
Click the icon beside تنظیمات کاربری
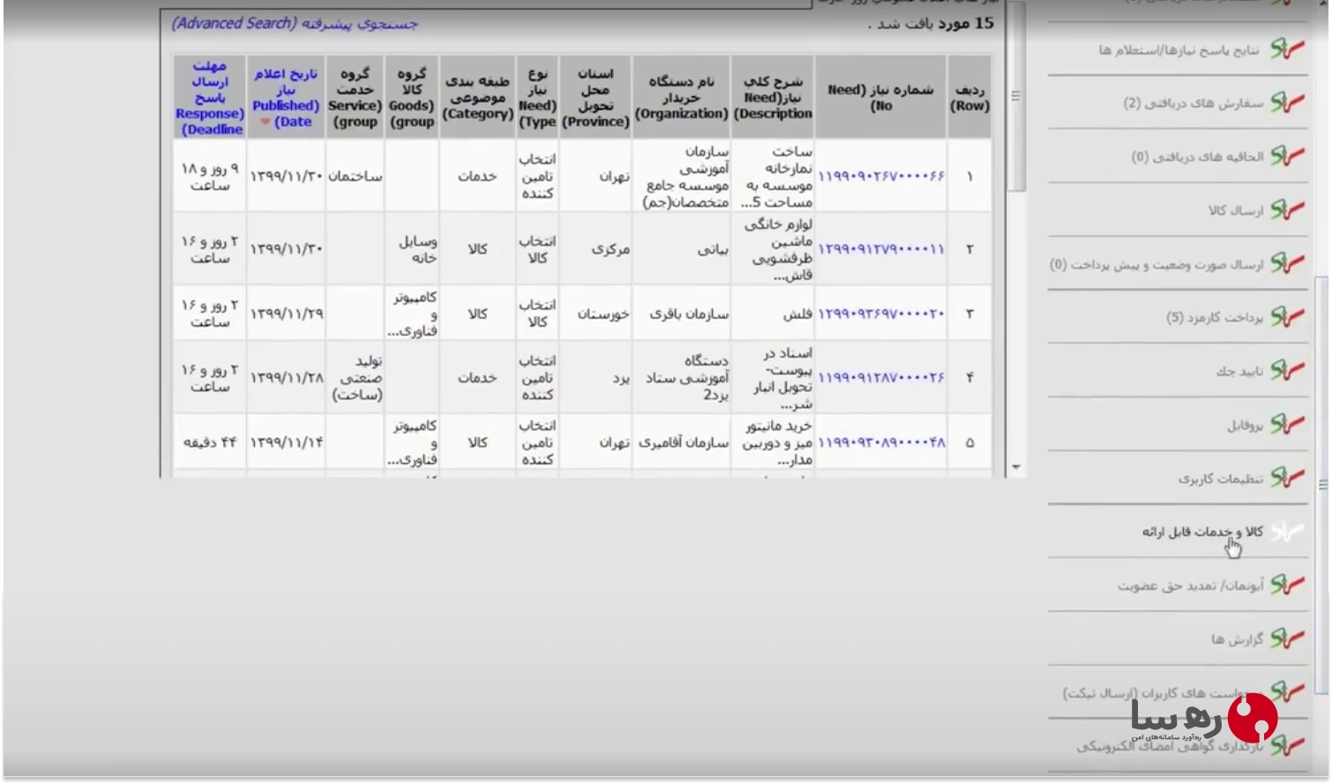(1287, 479)
